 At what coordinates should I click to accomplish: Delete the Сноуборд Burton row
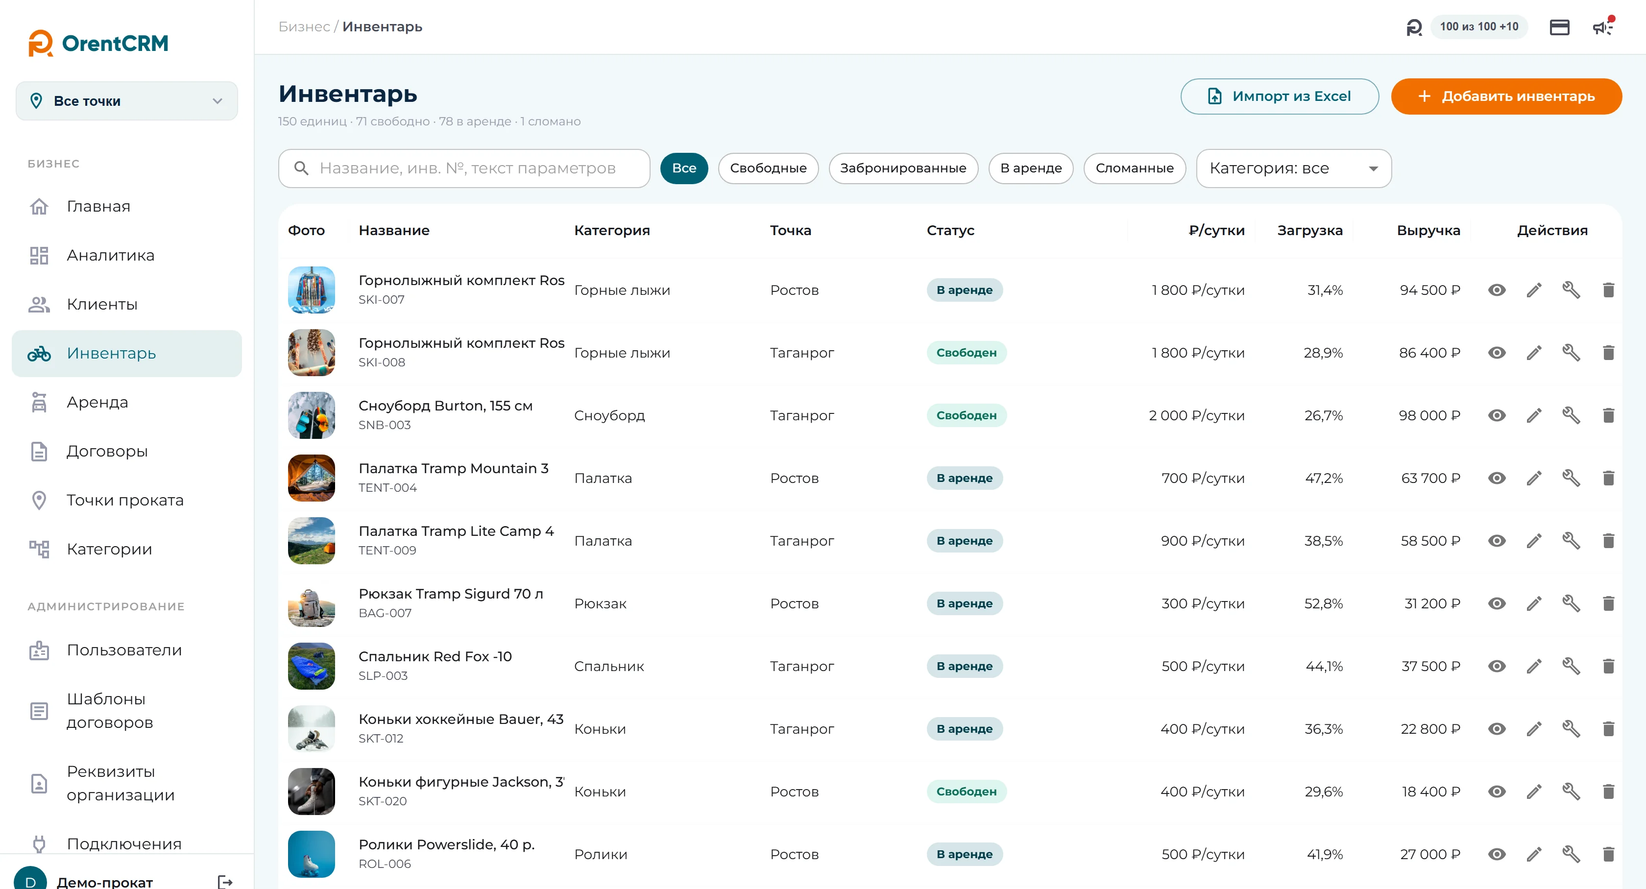tap(1608, 416)
